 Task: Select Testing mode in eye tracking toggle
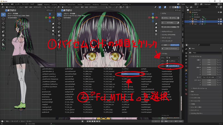(175, 45)
